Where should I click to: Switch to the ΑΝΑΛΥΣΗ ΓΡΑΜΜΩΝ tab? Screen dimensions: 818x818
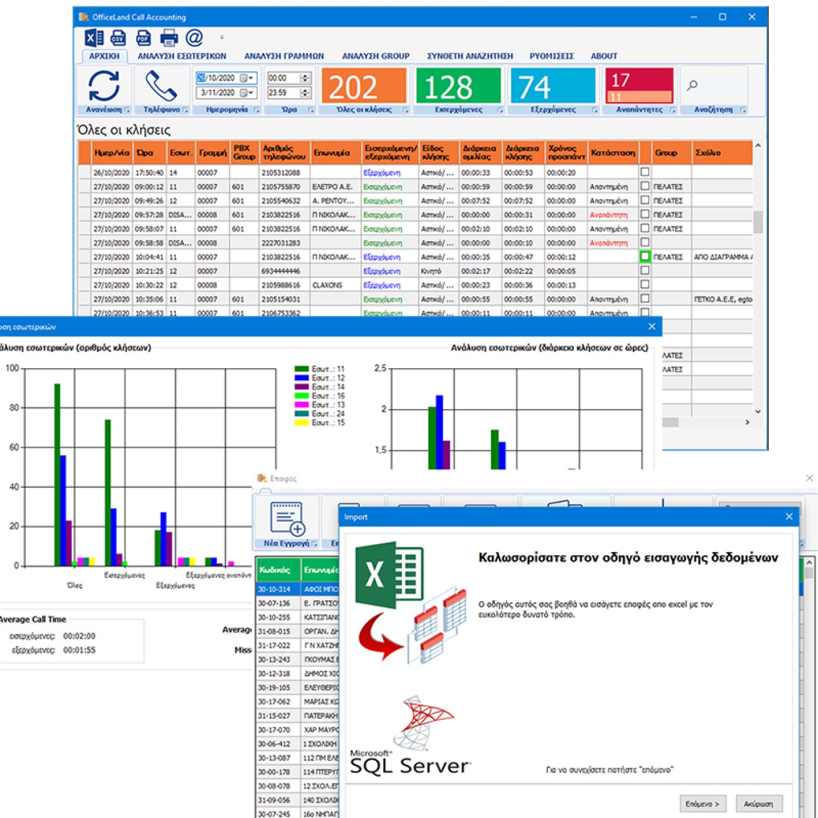284,56
